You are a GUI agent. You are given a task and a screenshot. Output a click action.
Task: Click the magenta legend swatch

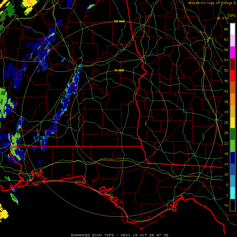(x=233, y=52)
